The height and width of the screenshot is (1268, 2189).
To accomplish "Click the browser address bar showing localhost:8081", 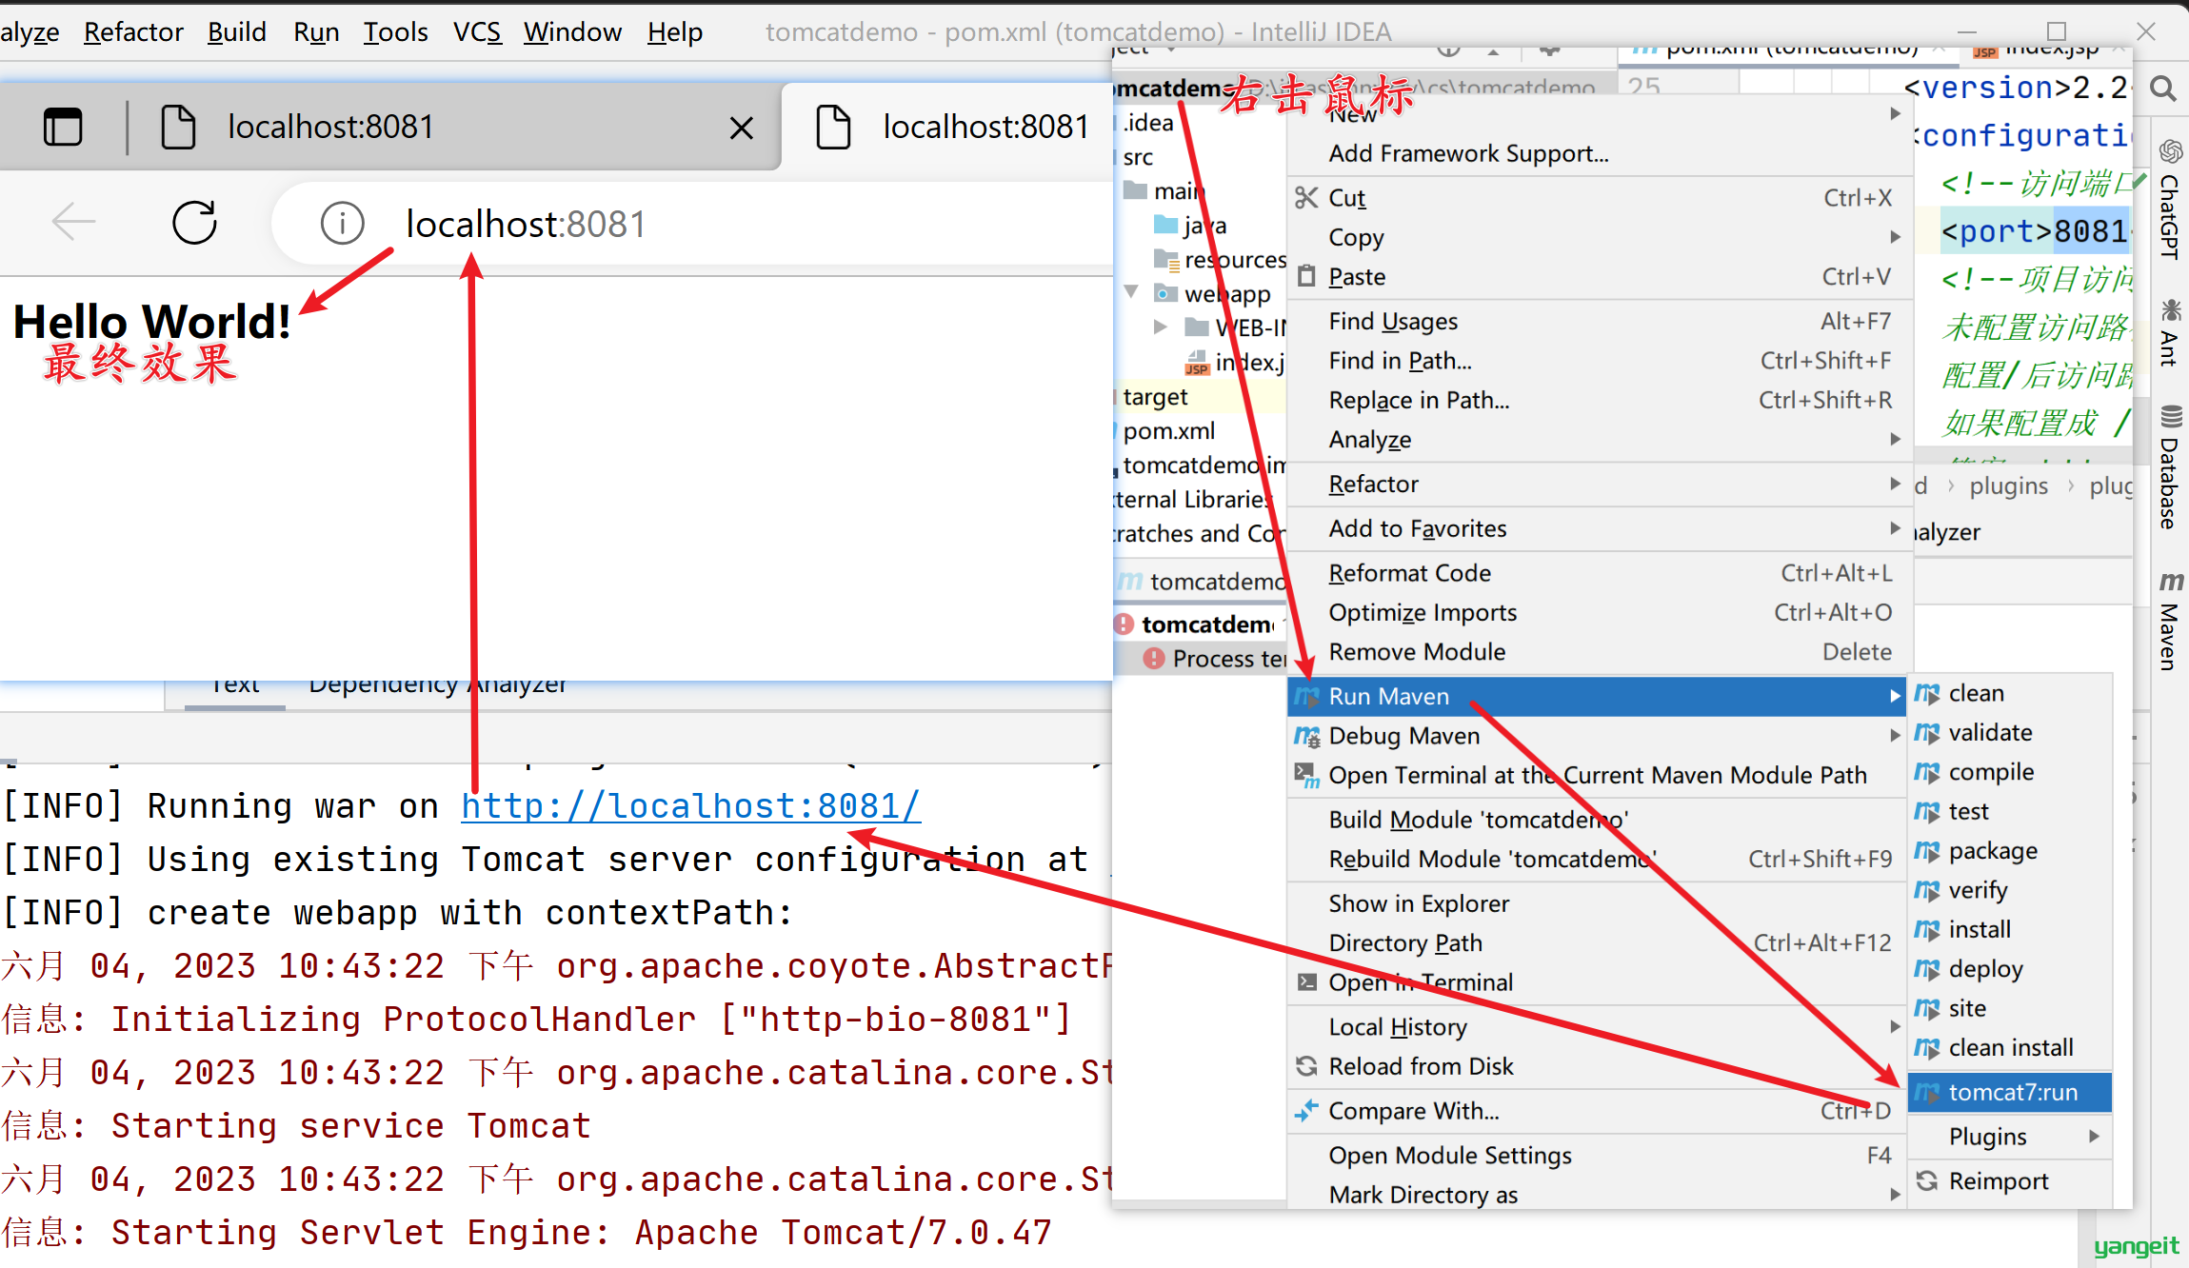I will tap(693, 224).
